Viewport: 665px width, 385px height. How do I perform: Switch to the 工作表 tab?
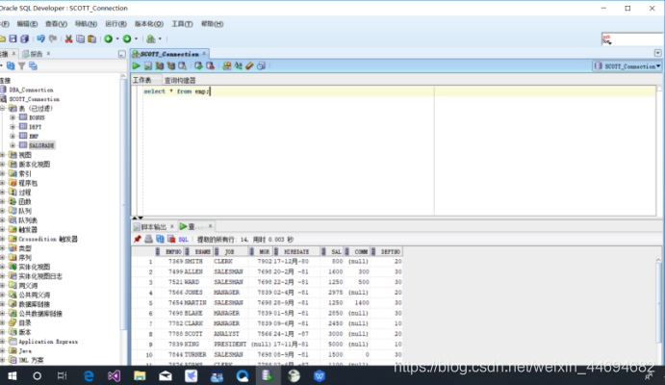click(141, 80)
